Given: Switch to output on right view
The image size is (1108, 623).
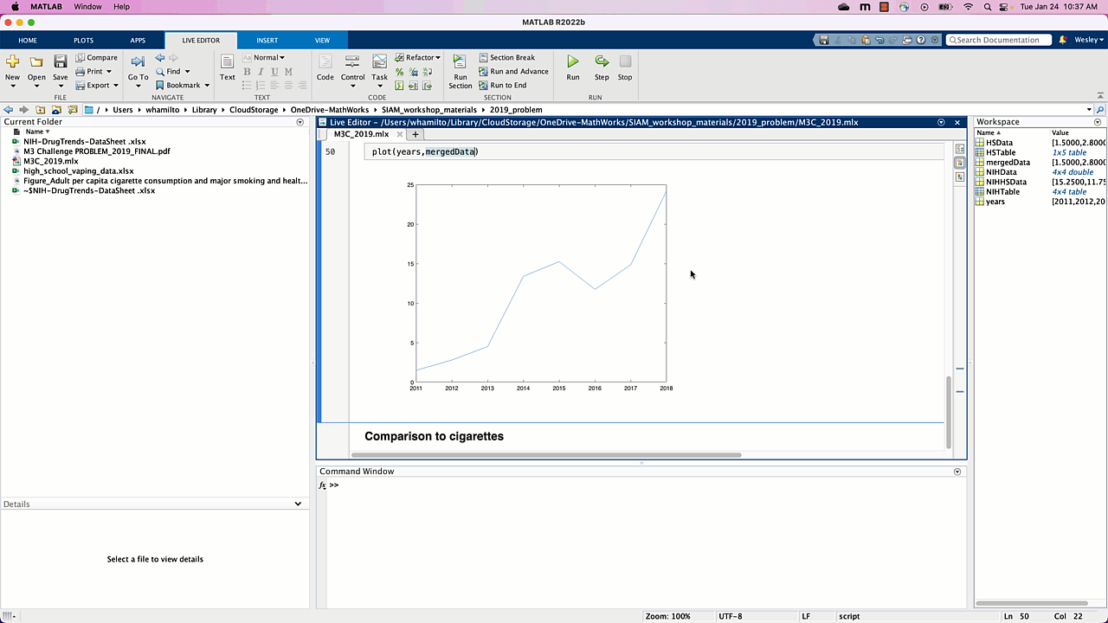Looking at the screenshot, I should coord(960,149).
